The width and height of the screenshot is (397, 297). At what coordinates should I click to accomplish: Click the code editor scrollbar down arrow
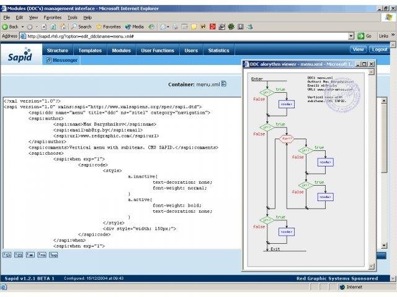coord(384,245)
